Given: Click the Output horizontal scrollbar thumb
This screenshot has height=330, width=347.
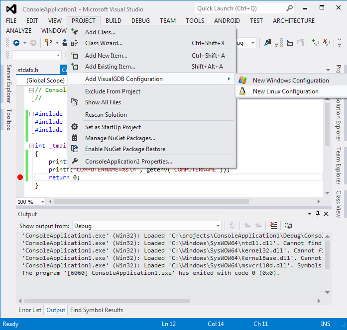Looking at the screenshot, I should [x=107, y=301].
